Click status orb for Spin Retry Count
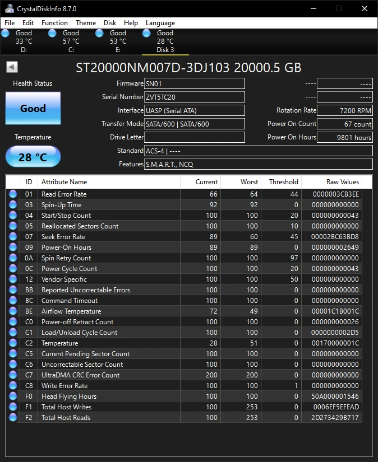The height and width of the screenshot is (462, 378). tap(13, 258)
